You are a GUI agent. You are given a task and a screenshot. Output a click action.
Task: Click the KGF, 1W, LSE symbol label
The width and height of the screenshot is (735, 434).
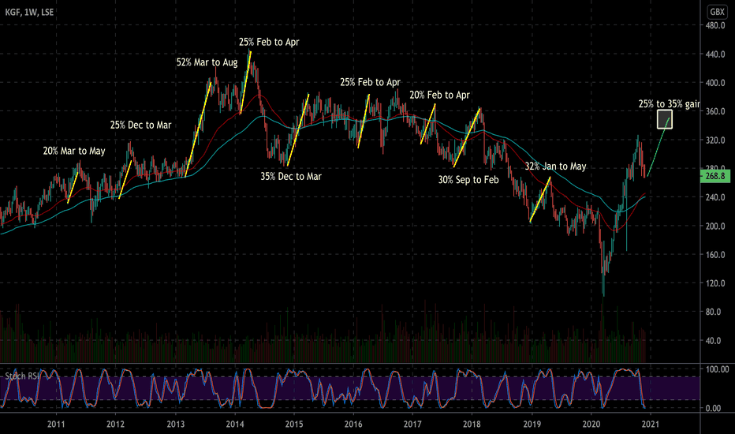pos(29,12)
